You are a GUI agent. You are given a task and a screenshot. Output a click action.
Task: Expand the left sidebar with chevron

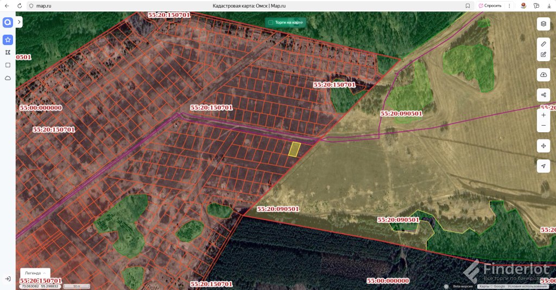click(19, 22)
